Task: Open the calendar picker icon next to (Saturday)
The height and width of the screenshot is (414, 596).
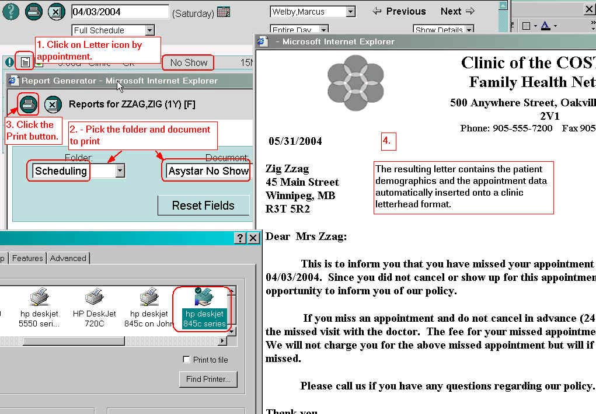Action: tap(224, 12)
